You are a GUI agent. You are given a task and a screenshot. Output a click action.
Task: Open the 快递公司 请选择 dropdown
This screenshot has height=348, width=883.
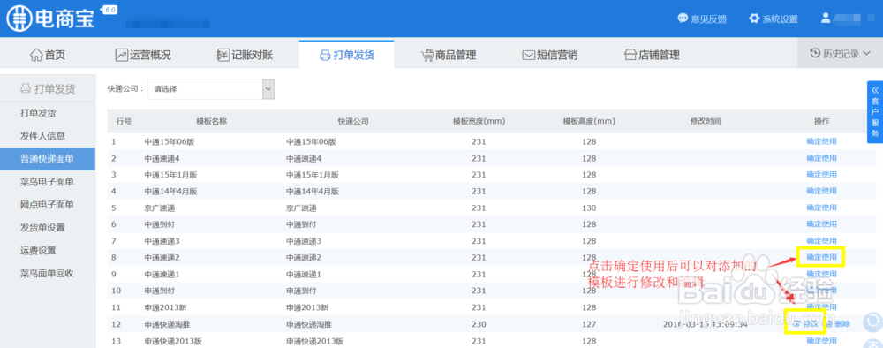(x=211, y=88)
